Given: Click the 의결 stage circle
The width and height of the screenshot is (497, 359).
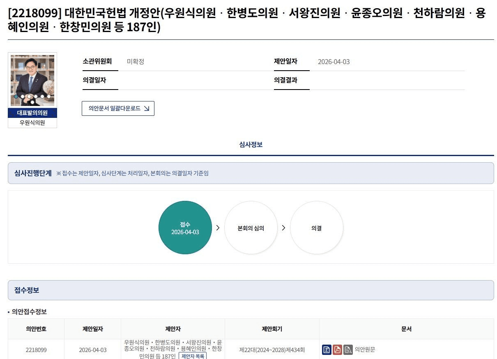Looking at the screenshot, I should coord(316,228).
